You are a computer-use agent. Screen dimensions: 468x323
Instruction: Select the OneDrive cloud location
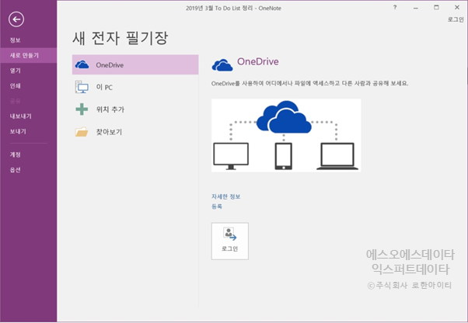[82, 65]
